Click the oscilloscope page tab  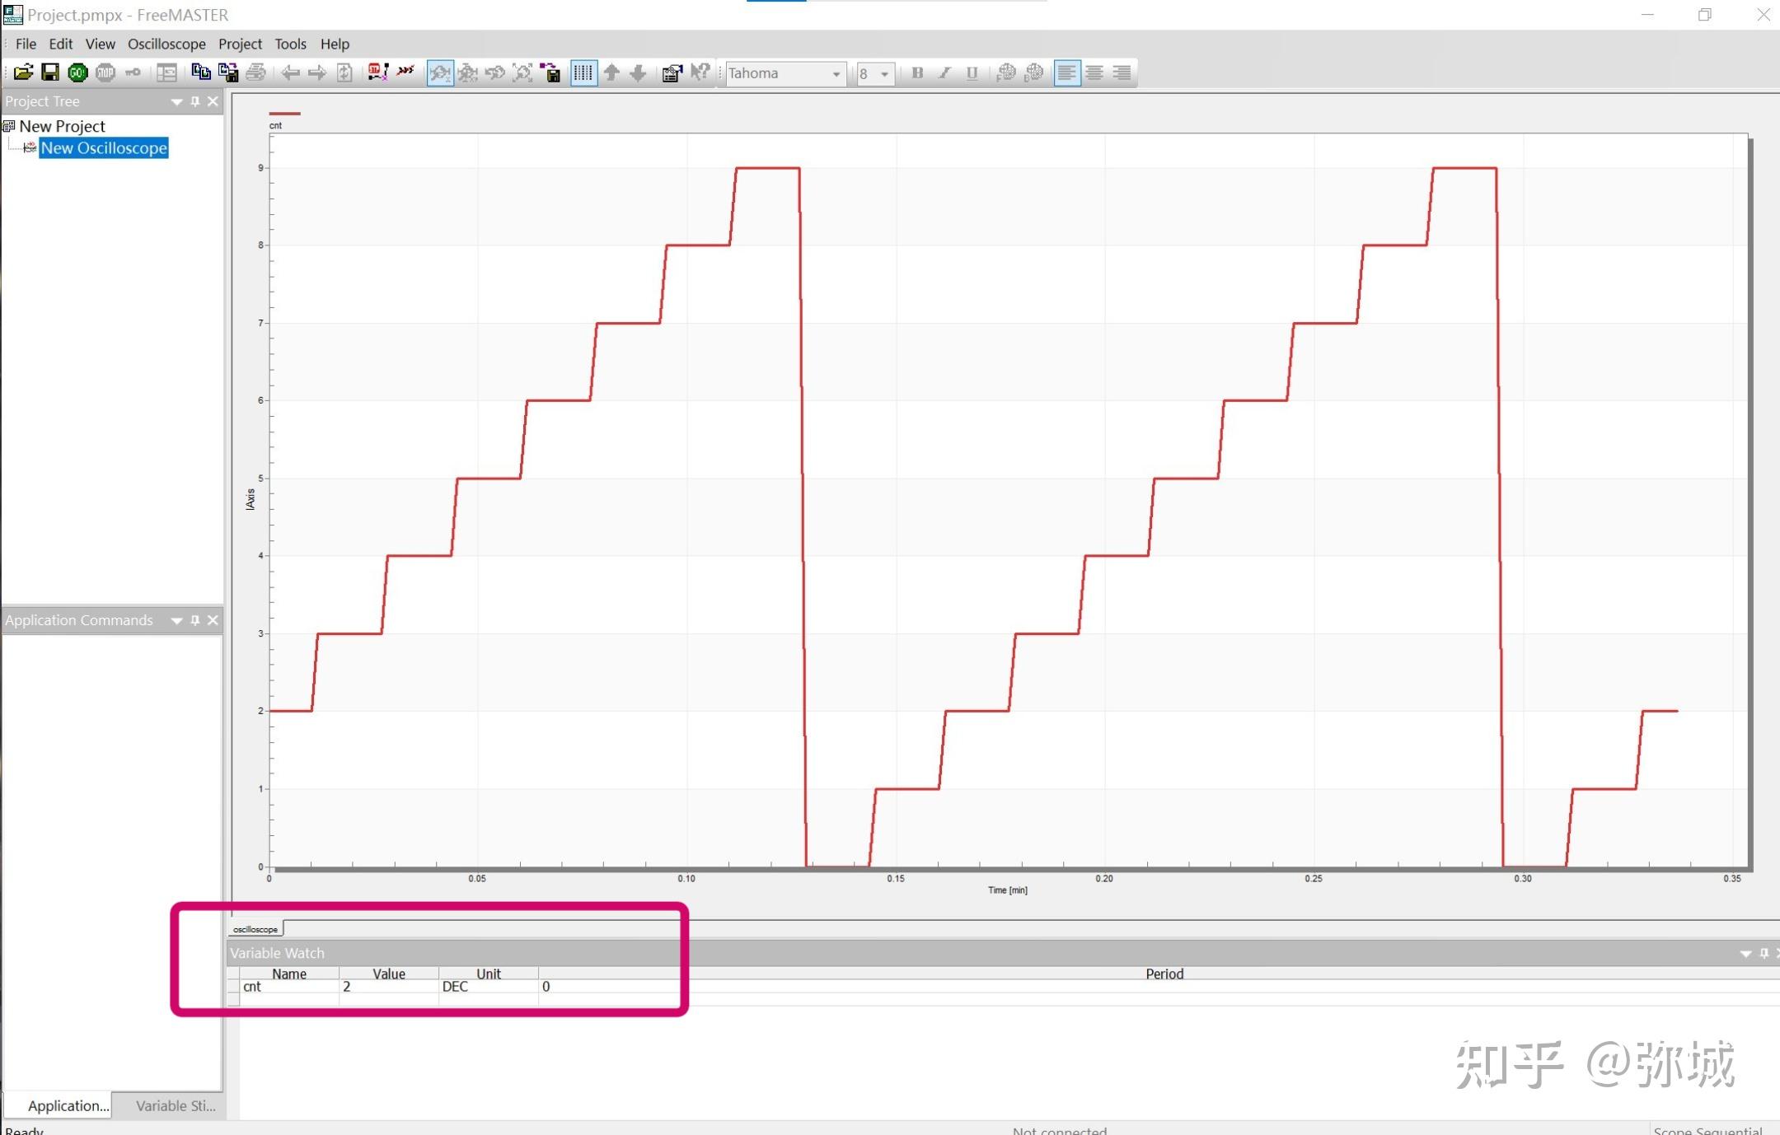(x=255, y=929)
